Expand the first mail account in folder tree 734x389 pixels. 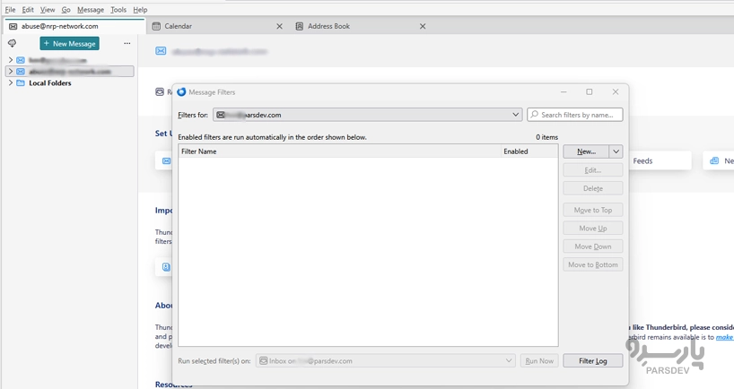(10, 60)
